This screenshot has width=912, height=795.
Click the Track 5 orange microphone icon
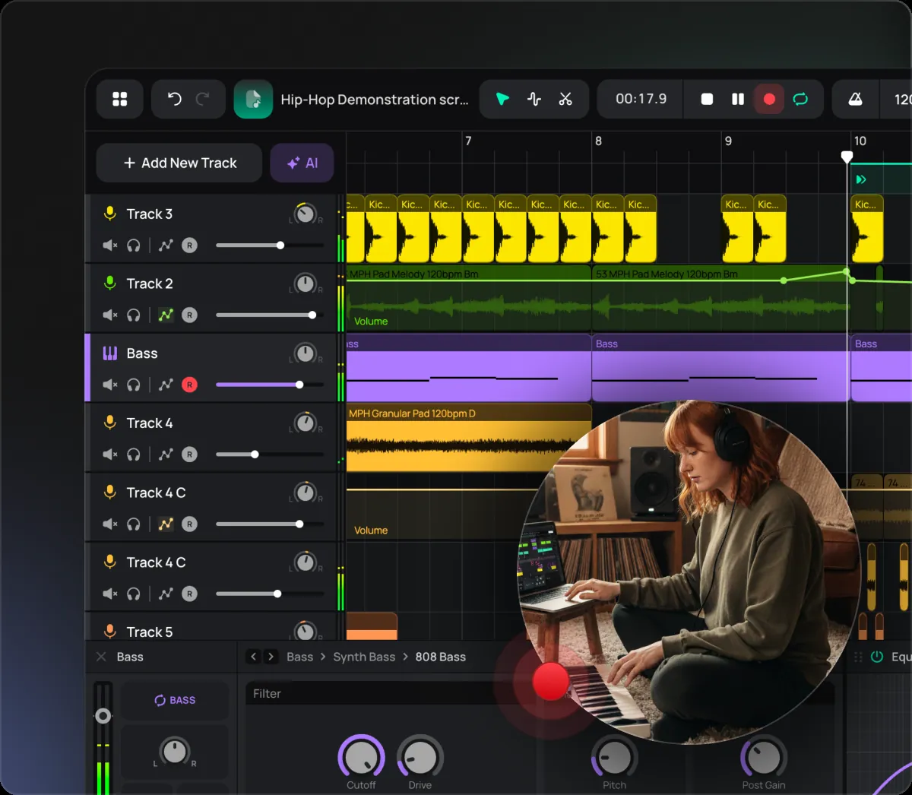[x=110, y=631]
